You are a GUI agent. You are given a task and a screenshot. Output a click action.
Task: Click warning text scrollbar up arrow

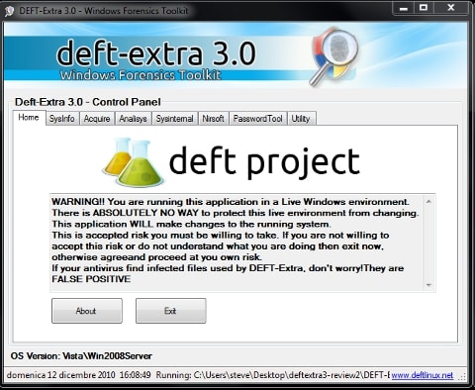point(428,201)
